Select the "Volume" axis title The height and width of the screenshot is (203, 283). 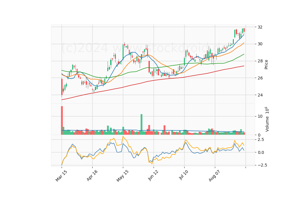pos(267,119)
